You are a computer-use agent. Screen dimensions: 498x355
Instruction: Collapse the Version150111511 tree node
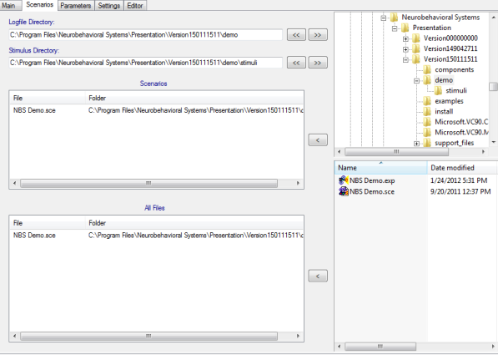point(405,59)
